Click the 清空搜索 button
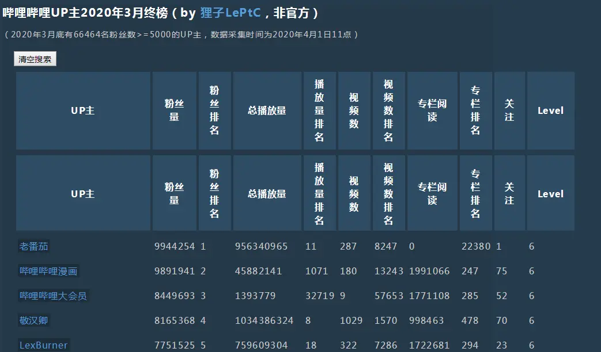 [35, 59]
